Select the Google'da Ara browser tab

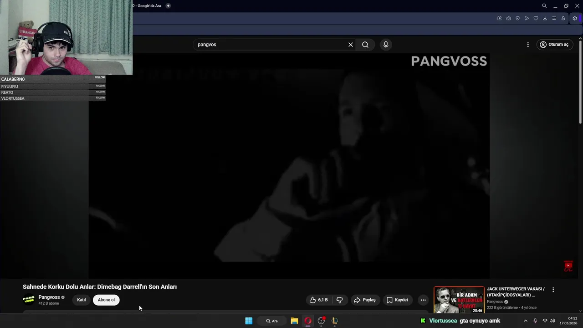click(147, 6)
